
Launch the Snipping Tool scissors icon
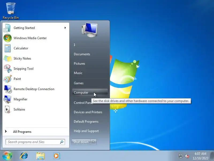pyautogui.click(x=7, y=69)
